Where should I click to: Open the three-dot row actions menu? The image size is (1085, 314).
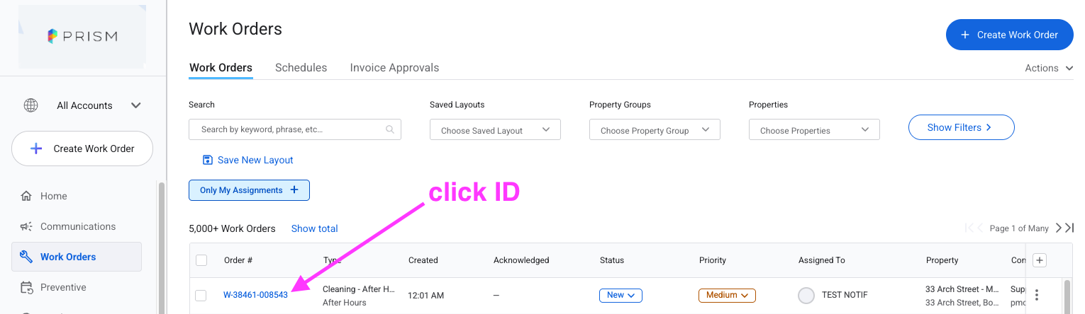(x=1037, y=295)
